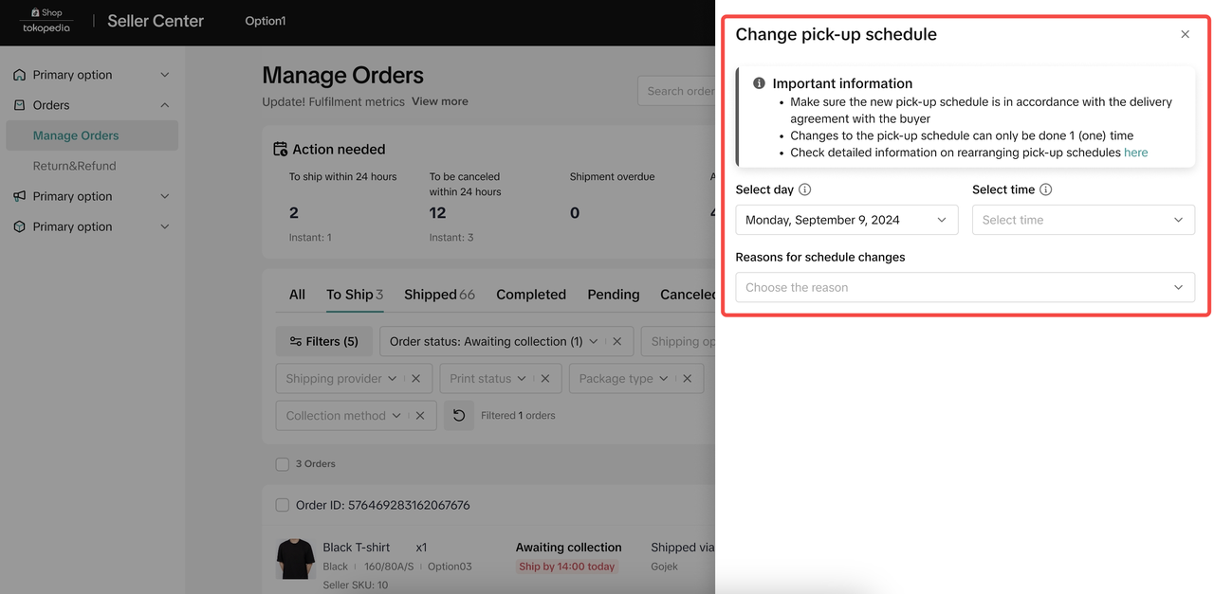Screen dimensions: 1214x594
Task: Click the reset filters refresh icon
Action: click(x=459, y=415)
